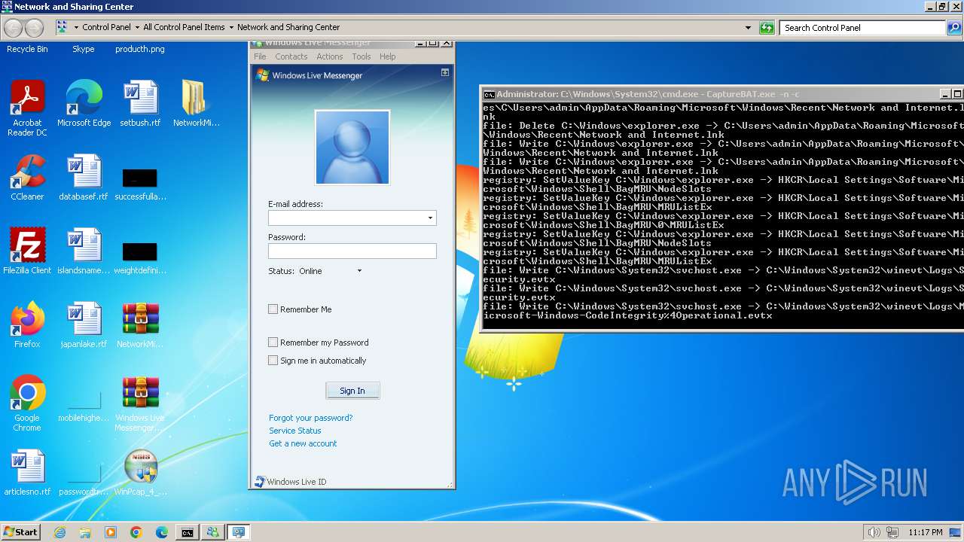Expand Control Panel breadcrumb arrow
Viewport: 964px width, 542px height.
point(137,27)
